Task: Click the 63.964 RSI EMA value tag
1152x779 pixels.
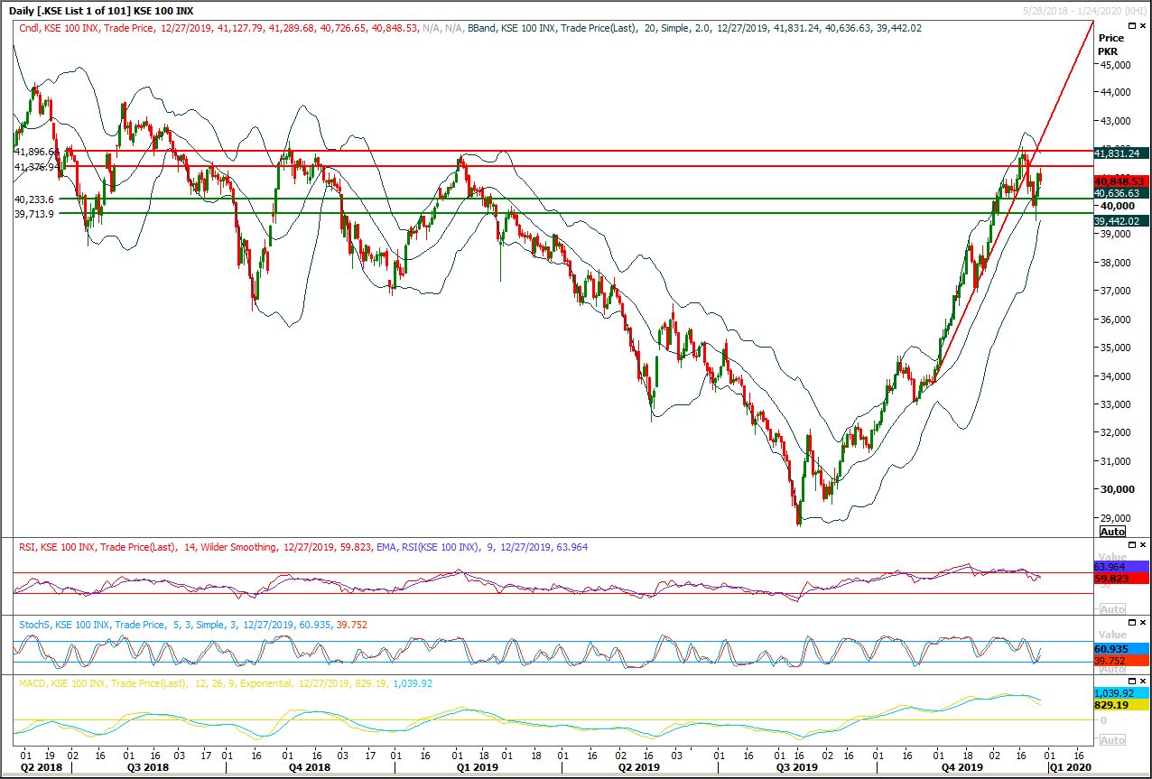Action: click(1120, 567)
